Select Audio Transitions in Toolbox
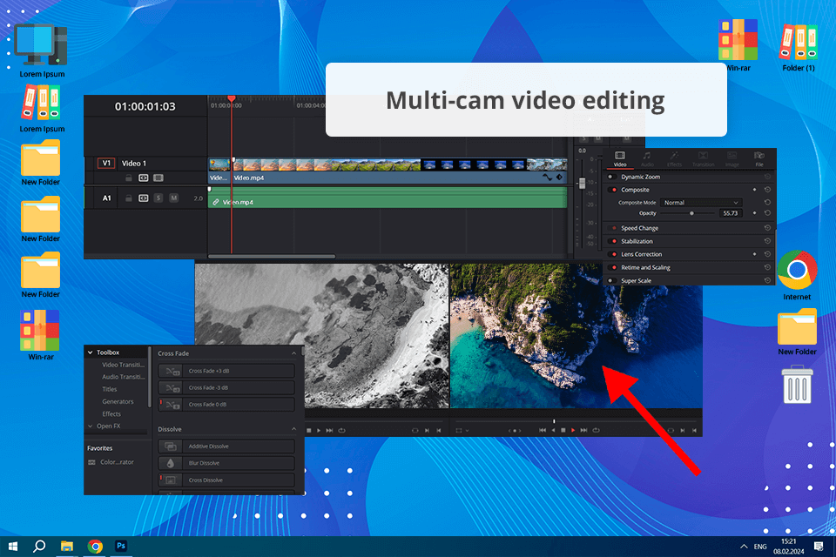Image resolution: width=836 pixels, height=557 pixels. point(123,377)
